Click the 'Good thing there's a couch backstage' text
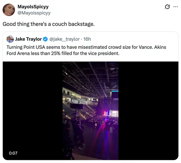Screen dimensions: 181x163 [49, 24]
